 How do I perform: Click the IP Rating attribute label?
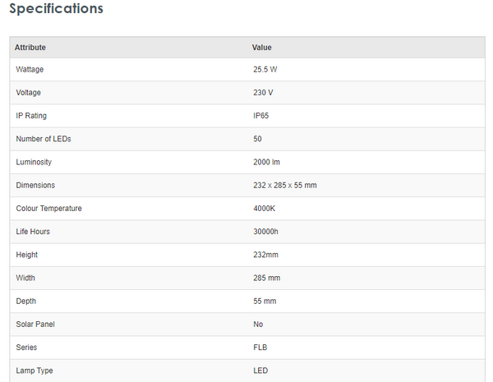33,116
